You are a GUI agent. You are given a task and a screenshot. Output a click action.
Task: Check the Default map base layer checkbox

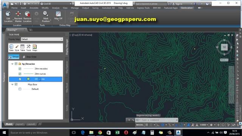20,89
